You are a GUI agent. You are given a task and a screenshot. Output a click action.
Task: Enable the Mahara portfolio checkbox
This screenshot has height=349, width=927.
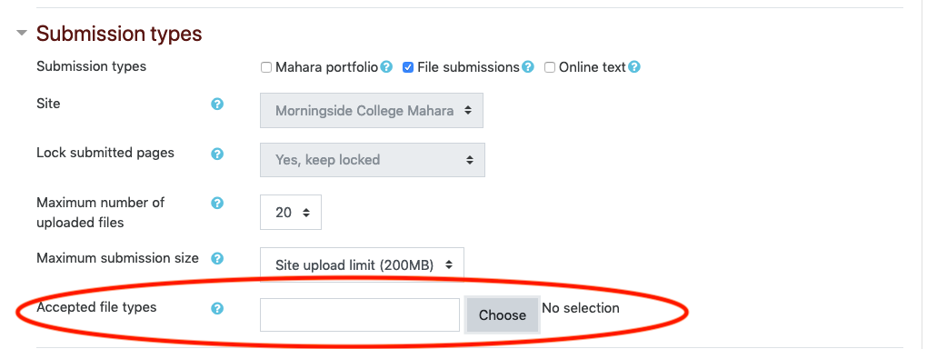tap(266, 67)
